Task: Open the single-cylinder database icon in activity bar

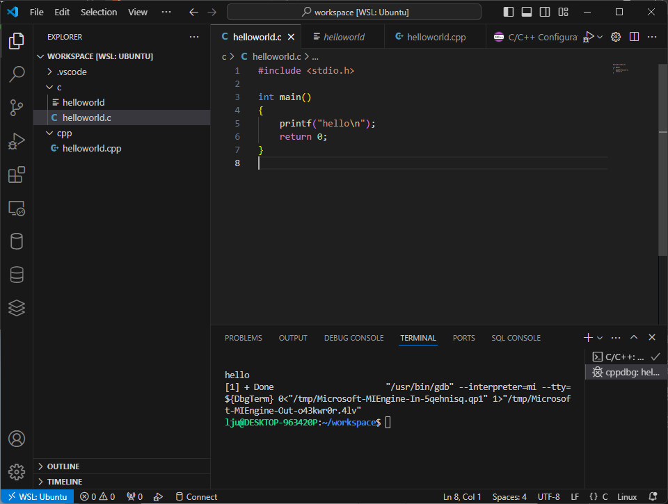Action: point(17,241)
